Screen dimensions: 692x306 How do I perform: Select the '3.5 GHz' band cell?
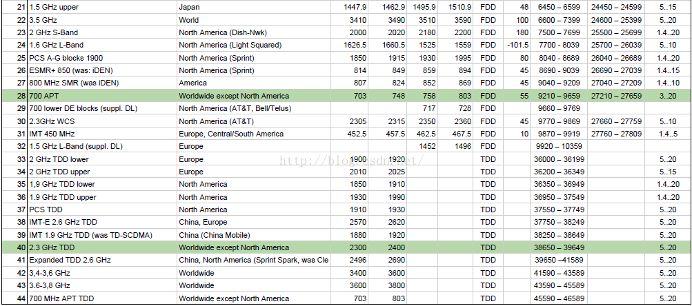(x=102, y=20)
